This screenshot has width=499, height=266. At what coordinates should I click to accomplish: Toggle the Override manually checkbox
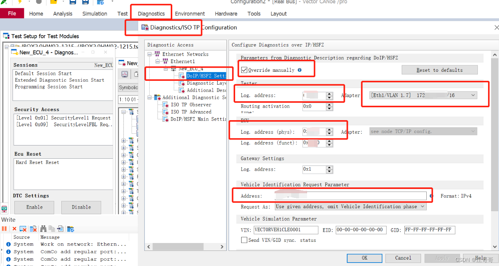[x=244, y=70]
